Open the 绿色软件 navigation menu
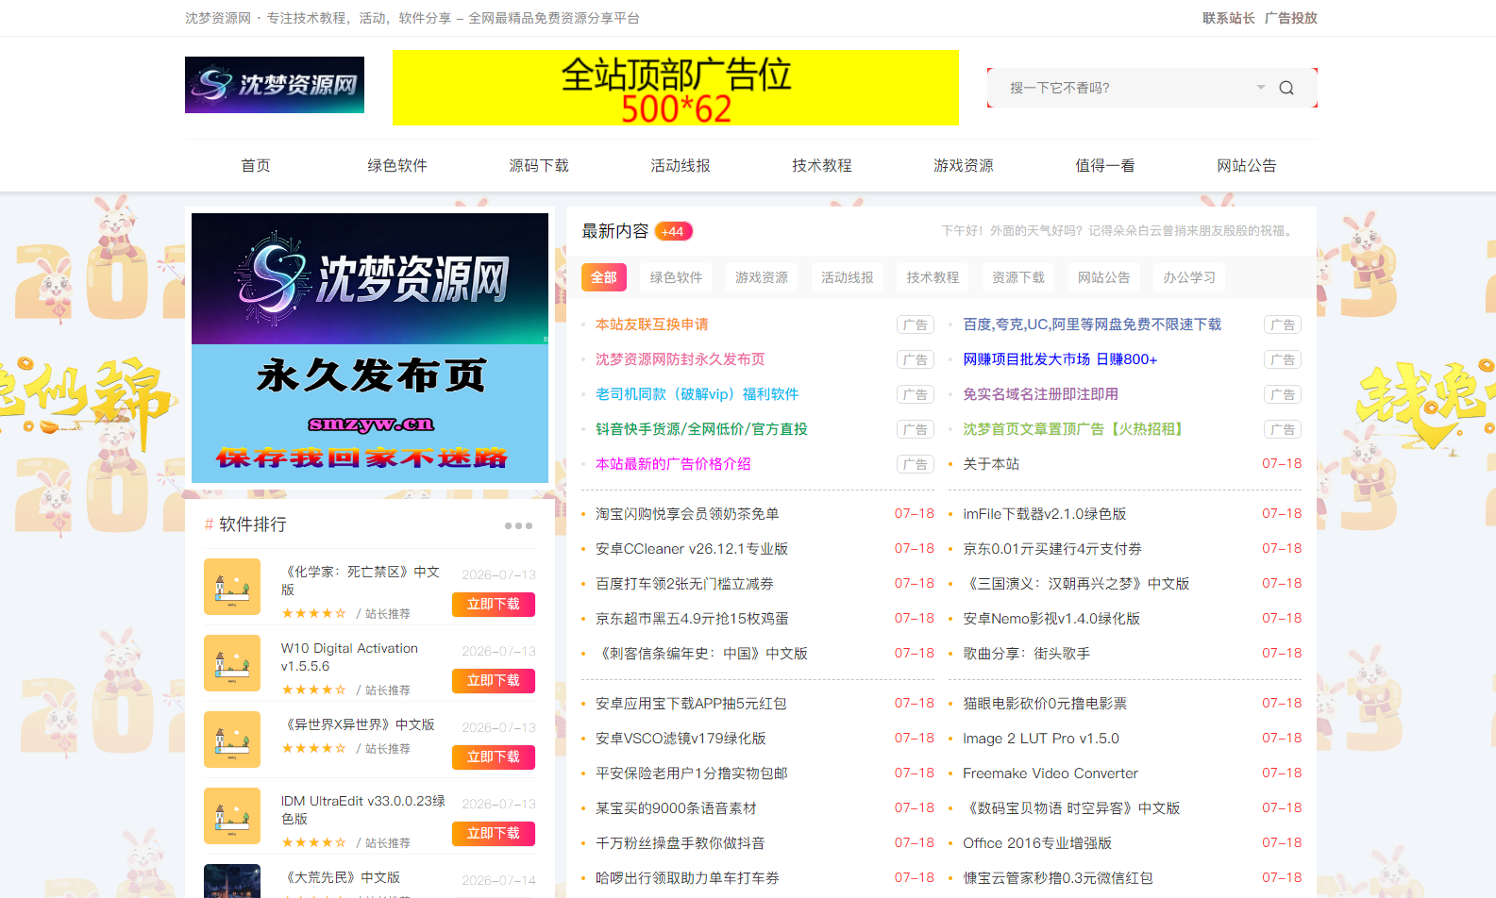Image resolution: width=1496 pixels, height=898 pixels. click(x=397, y=166)
